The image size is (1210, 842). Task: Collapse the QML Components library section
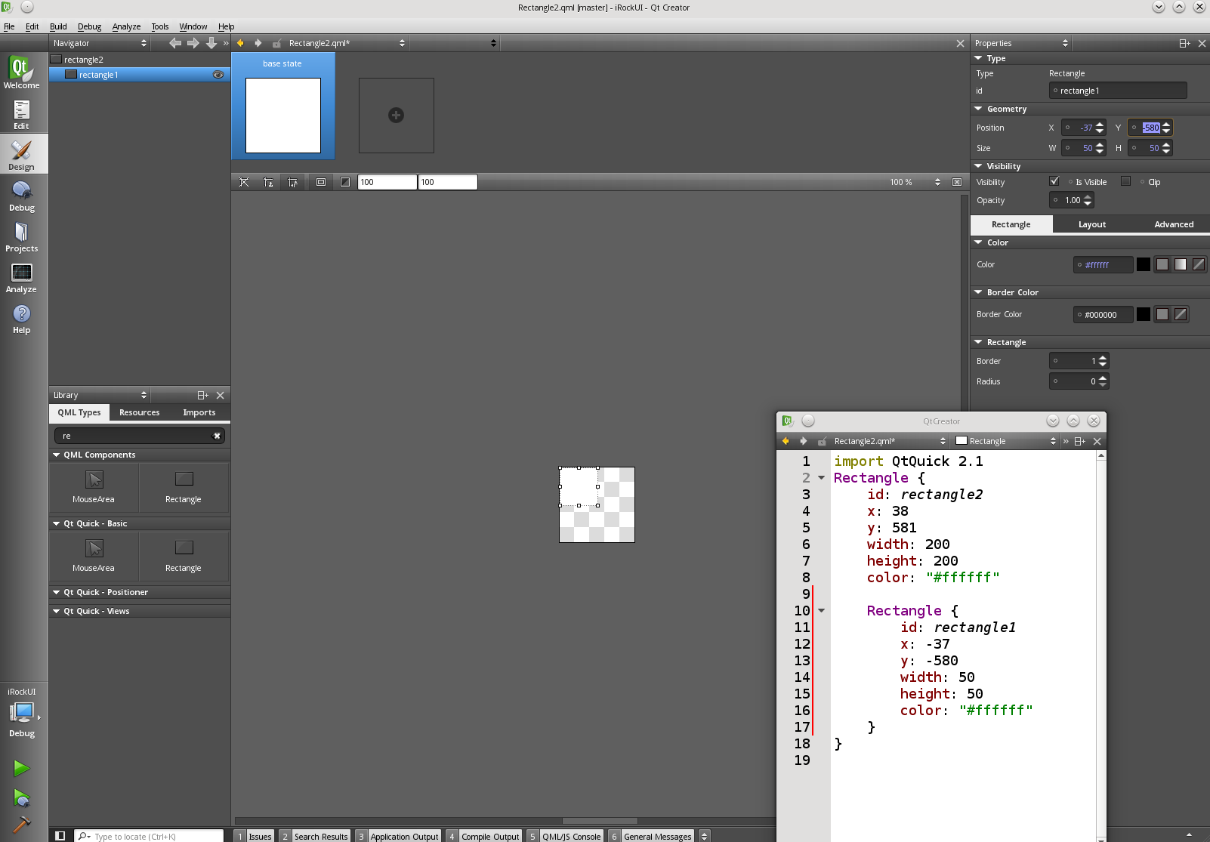coord(56,455)
